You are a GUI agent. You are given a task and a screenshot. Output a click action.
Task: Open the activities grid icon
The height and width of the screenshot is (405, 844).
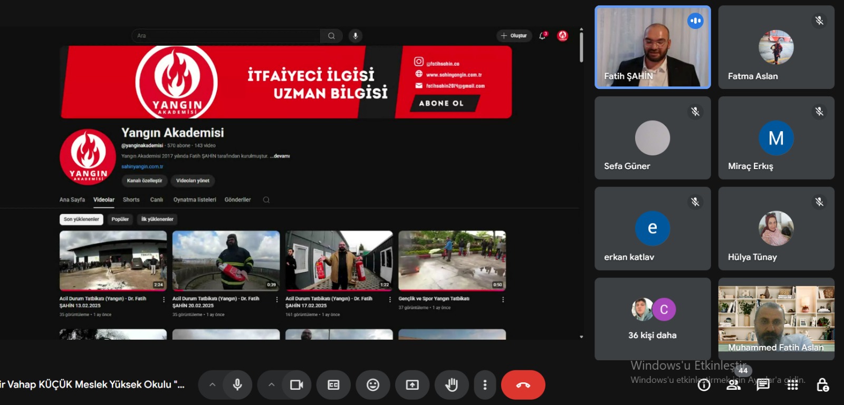pos(792,385)
